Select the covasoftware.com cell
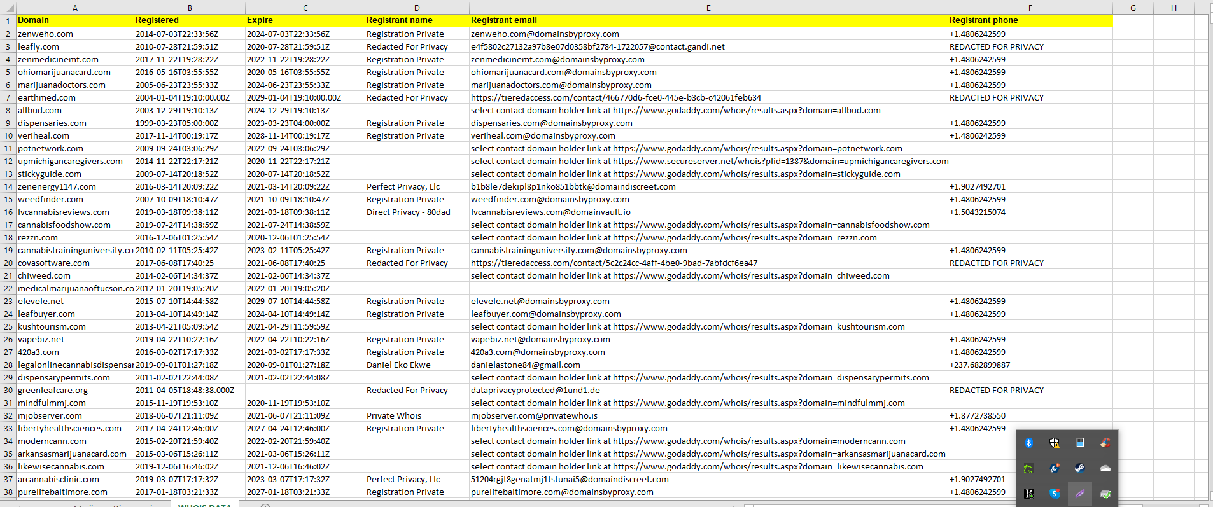 (x=75, y=263)
